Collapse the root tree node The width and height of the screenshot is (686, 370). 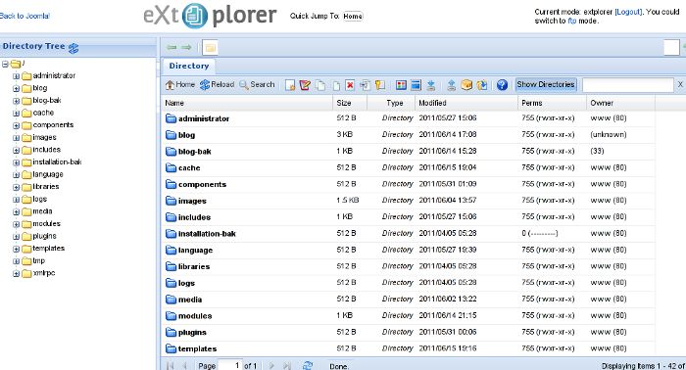click(x=5, y=65)
